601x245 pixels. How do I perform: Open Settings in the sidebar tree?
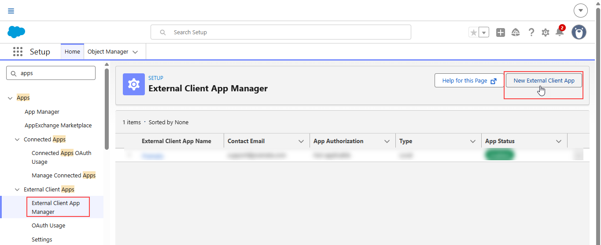(42, 240)
